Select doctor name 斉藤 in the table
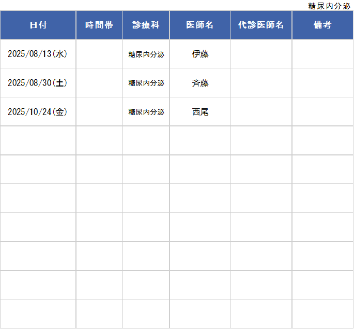Viewport: 354px width, 329px height. pyautogui.click(x=200, y=83)
